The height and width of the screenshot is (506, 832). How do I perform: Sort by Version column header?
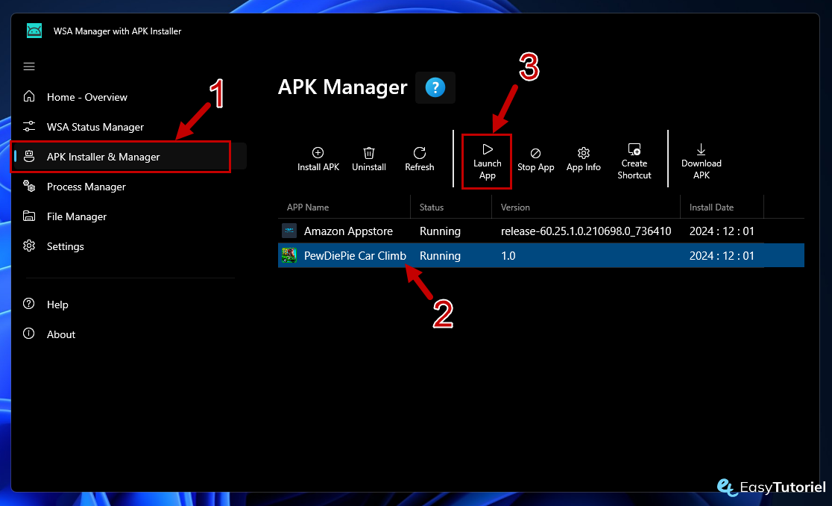click(515, 207)
